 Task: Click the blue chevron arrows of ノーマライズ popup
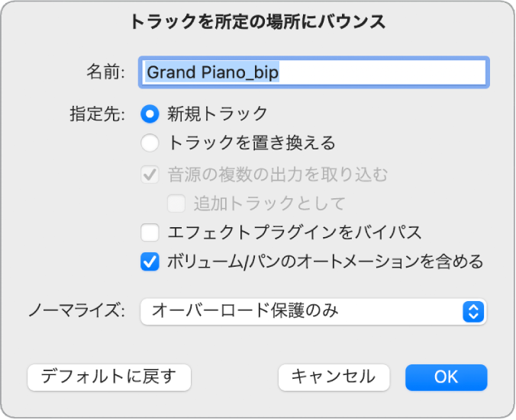click(x=474, y=311)
